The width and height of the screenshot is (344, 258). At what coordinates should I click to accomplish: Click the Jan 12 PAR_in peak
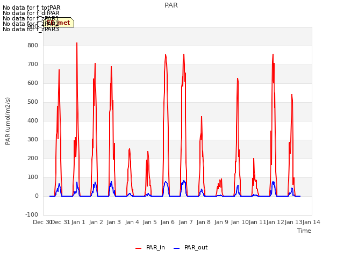click(273, 54)
